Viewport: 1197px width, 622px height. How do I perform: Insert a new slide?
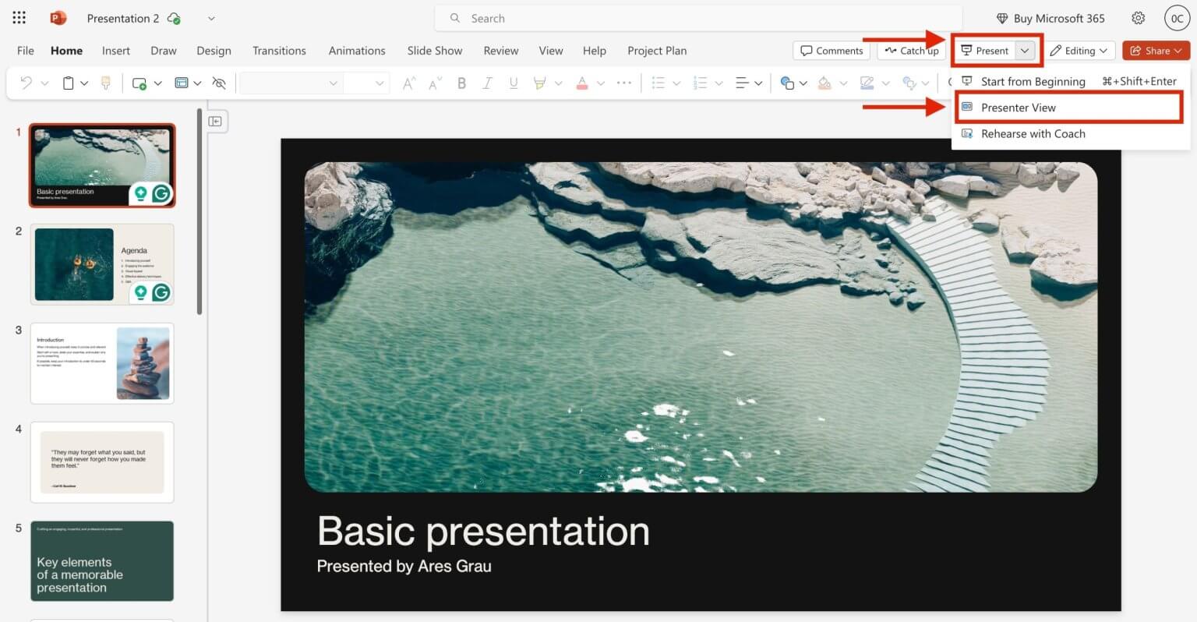(141, 83)
